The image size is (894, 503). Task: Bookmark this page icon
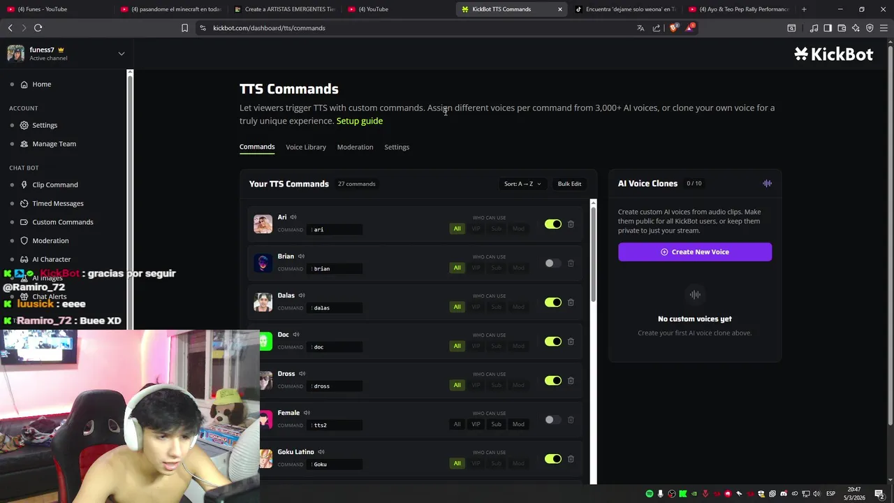(184, 28)
